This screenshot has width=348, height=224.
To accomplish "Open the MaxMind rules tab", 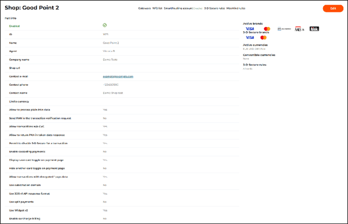I will pyautogui.click(x=236, y=8).
